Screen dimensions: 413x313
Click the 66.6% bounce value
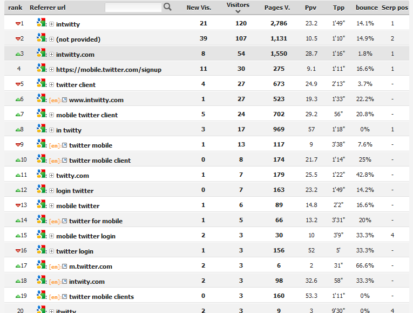click(365, 265)
